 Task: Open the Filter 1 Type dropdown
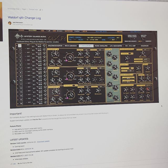tap(149, 85)
